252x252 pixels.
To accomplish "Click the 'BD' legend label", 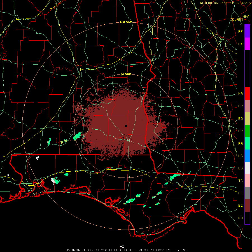I will pyautogui.click(x=240, y=119).
